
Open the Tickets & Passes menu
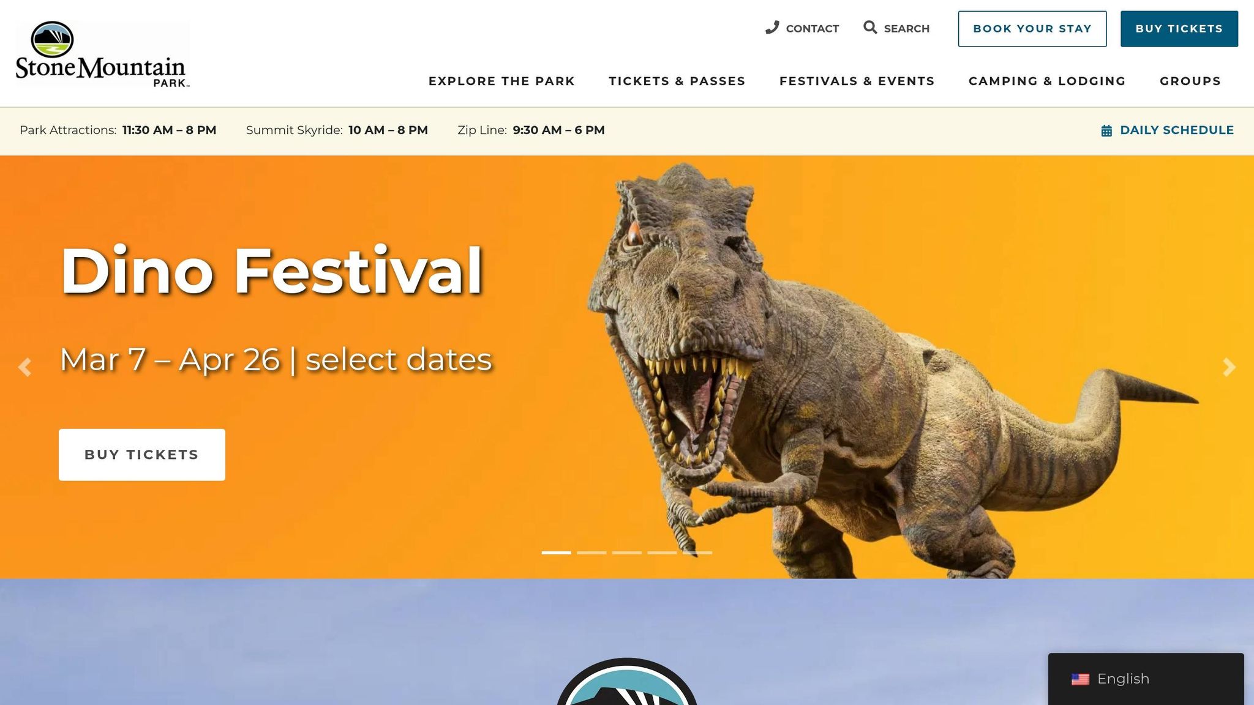pos(677,81)
